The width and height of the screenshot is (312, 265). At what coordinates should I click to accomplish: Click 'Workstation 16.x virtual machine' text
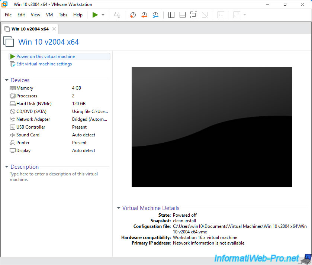pos(205,237)
